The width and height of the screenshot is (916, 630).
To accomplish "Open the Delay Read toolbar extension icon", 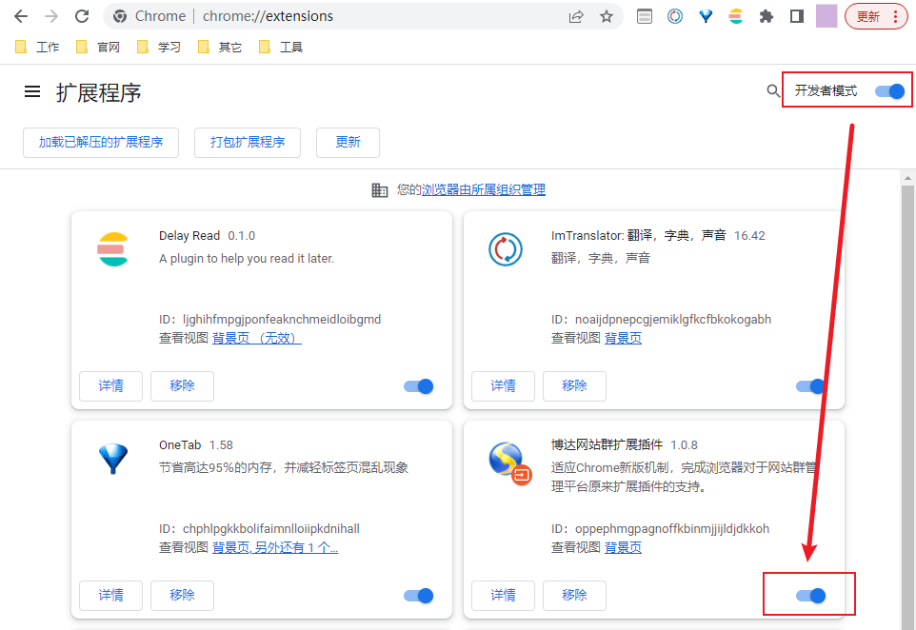I will [x=735, y=16].
